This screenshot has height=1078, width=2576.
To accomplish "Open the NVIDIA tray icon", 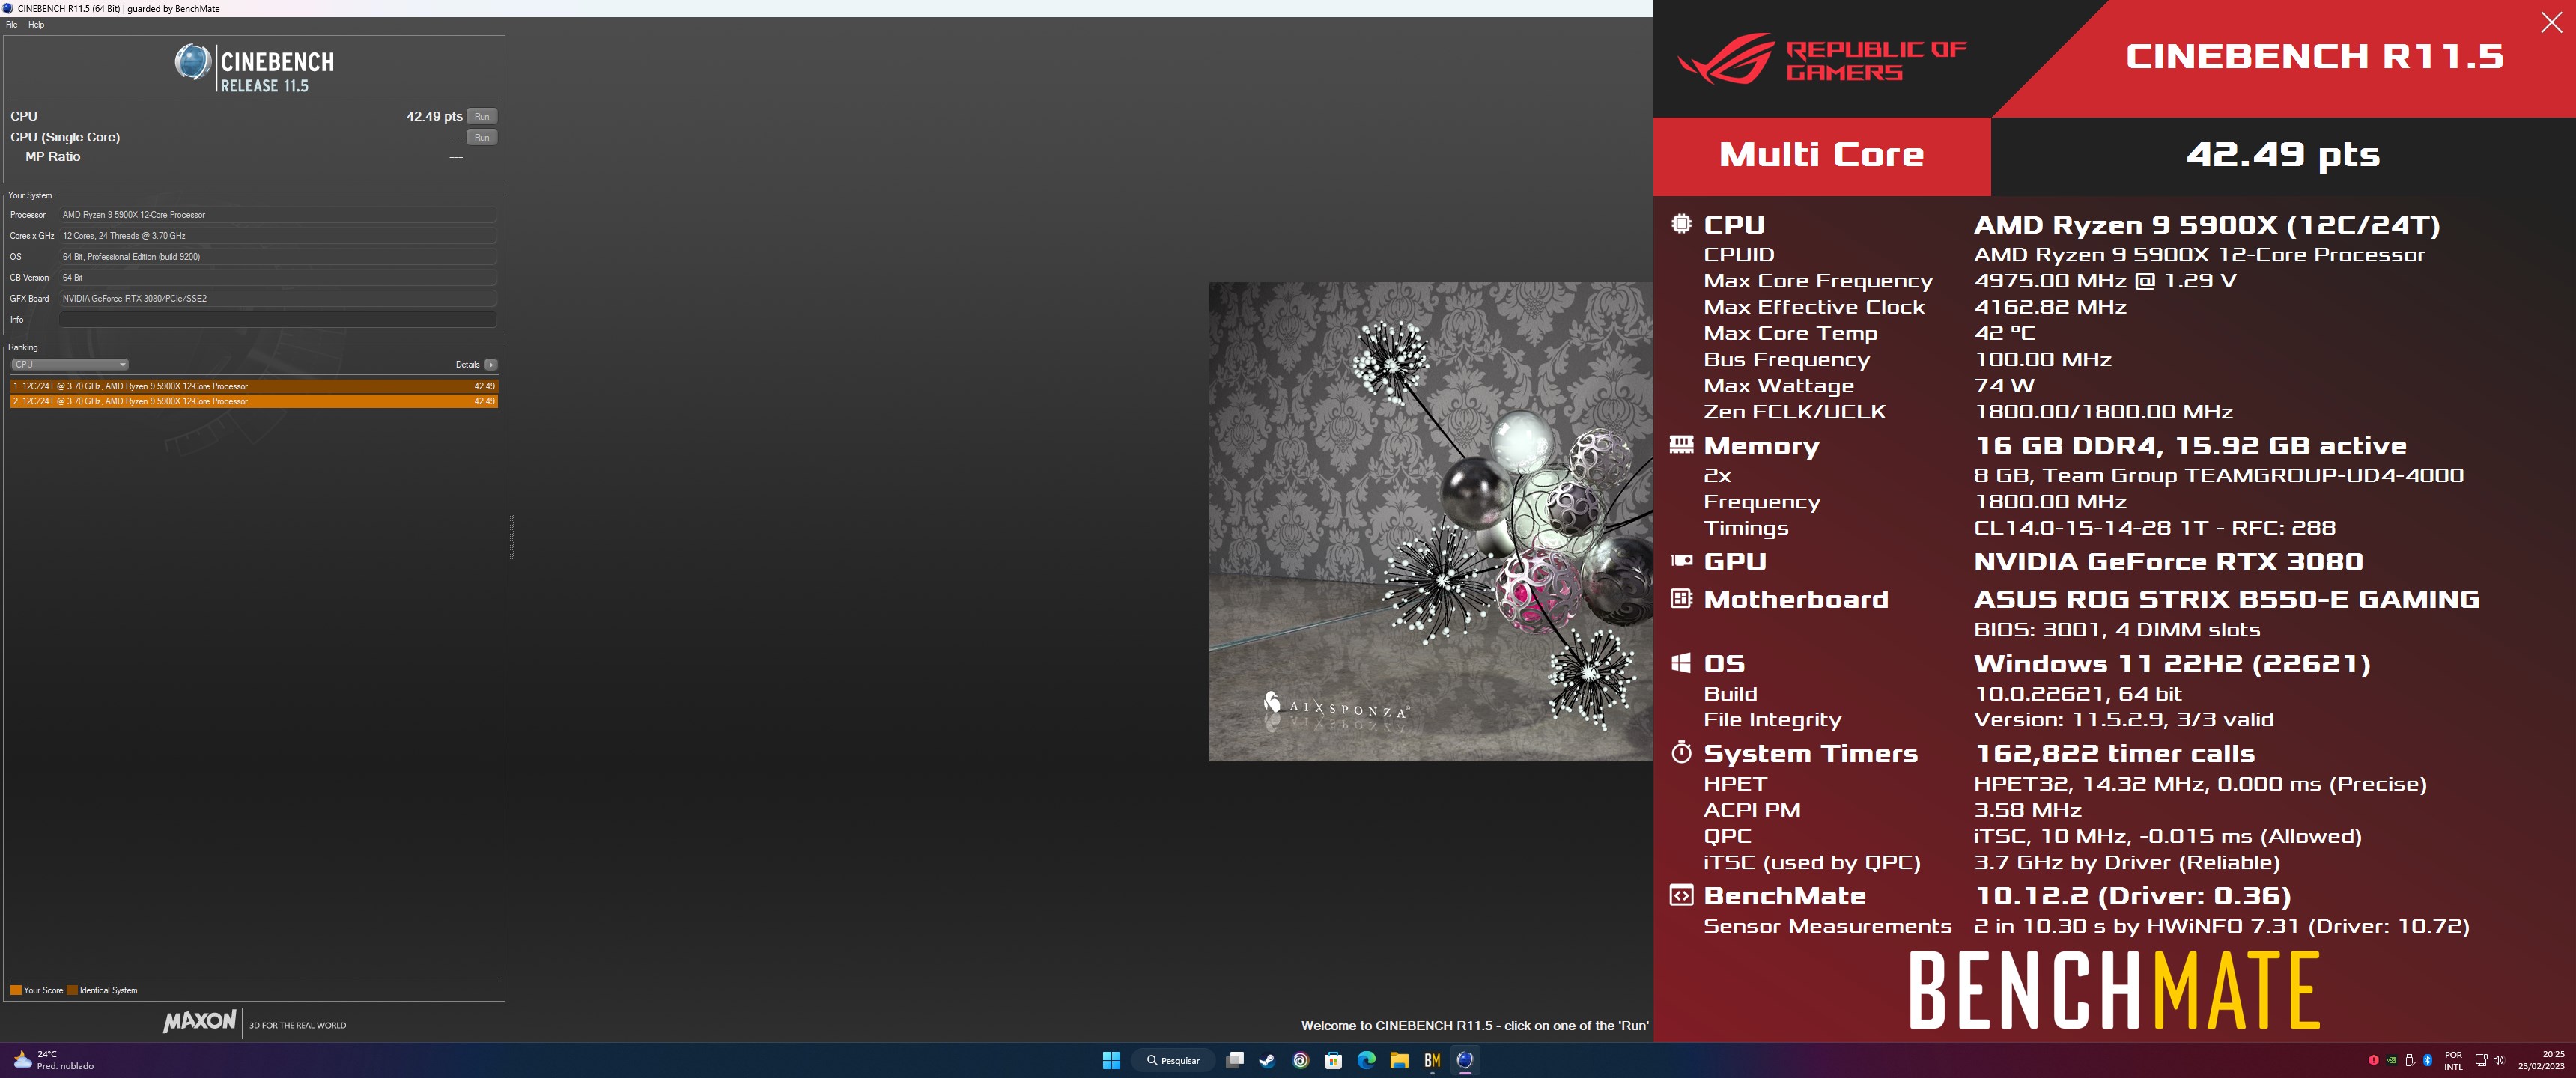I will coord(2391,1060).
